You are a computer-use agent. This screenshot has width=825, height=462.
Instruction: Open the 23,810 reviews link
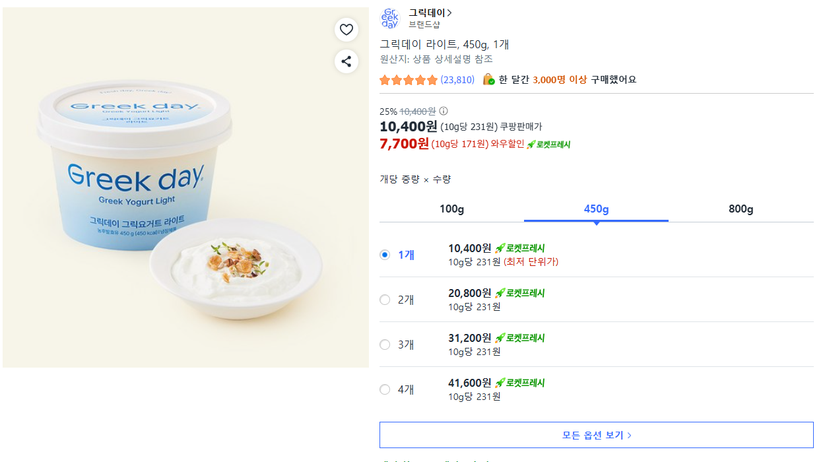pyautogui.click(x=457, y=80)
